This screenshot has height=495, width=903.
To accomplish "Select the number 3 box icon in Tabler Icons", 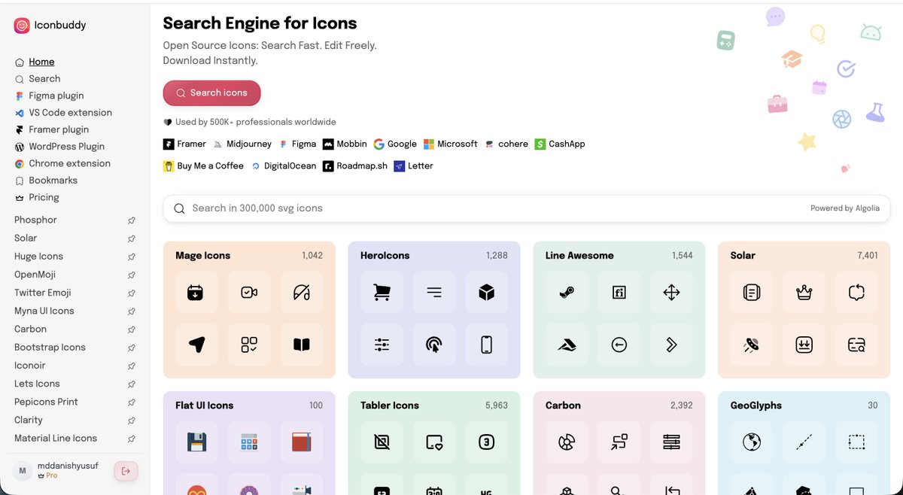I will (486, 442).
